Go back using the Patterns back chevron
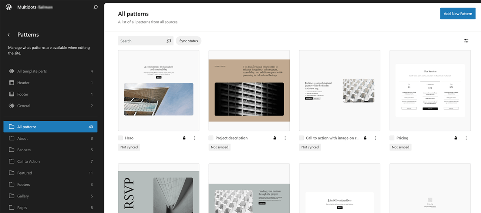The width and height of the screenshot is (481, 213). (9, 35)
